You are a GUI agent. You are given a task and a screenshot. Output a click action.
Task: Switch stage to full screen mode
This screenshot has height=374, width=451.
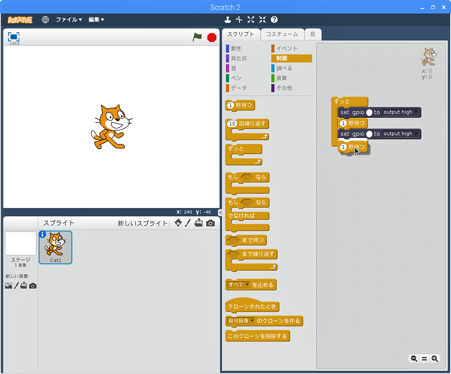tap(14, 37)
